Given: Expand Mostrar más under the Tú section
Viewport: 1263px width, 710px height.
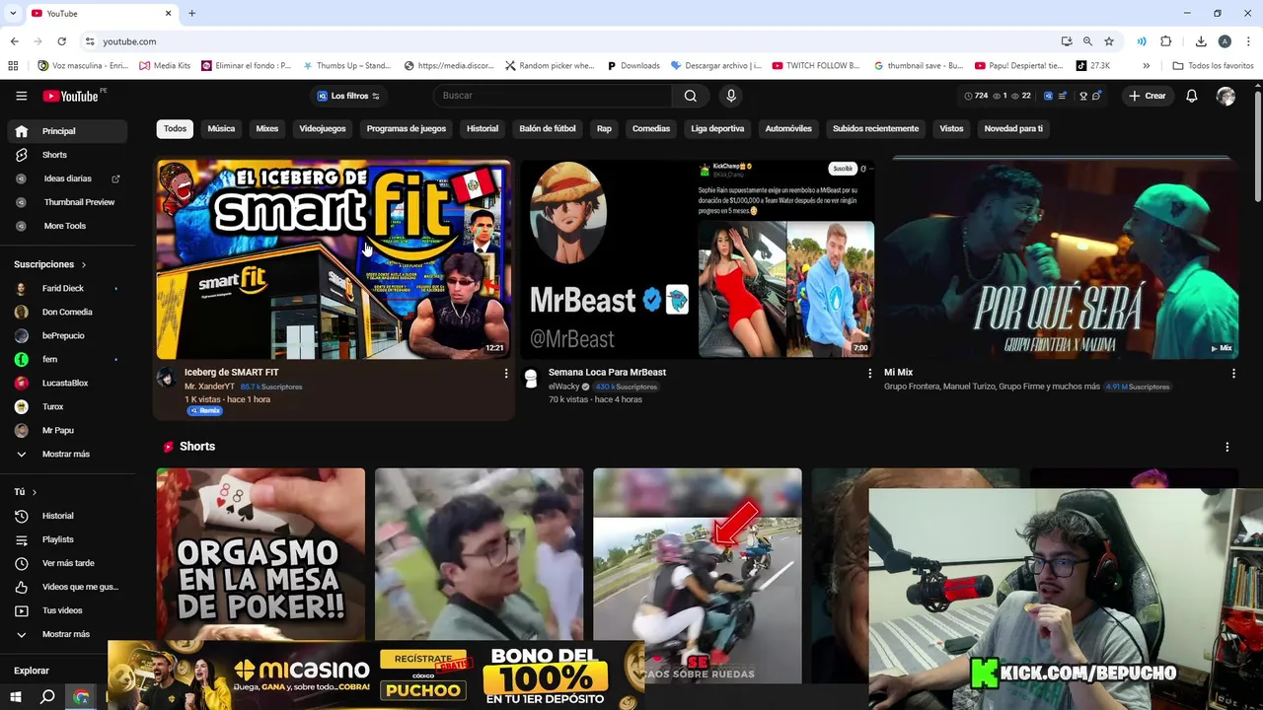Looking at the screenshot, I should click(67, 634).
